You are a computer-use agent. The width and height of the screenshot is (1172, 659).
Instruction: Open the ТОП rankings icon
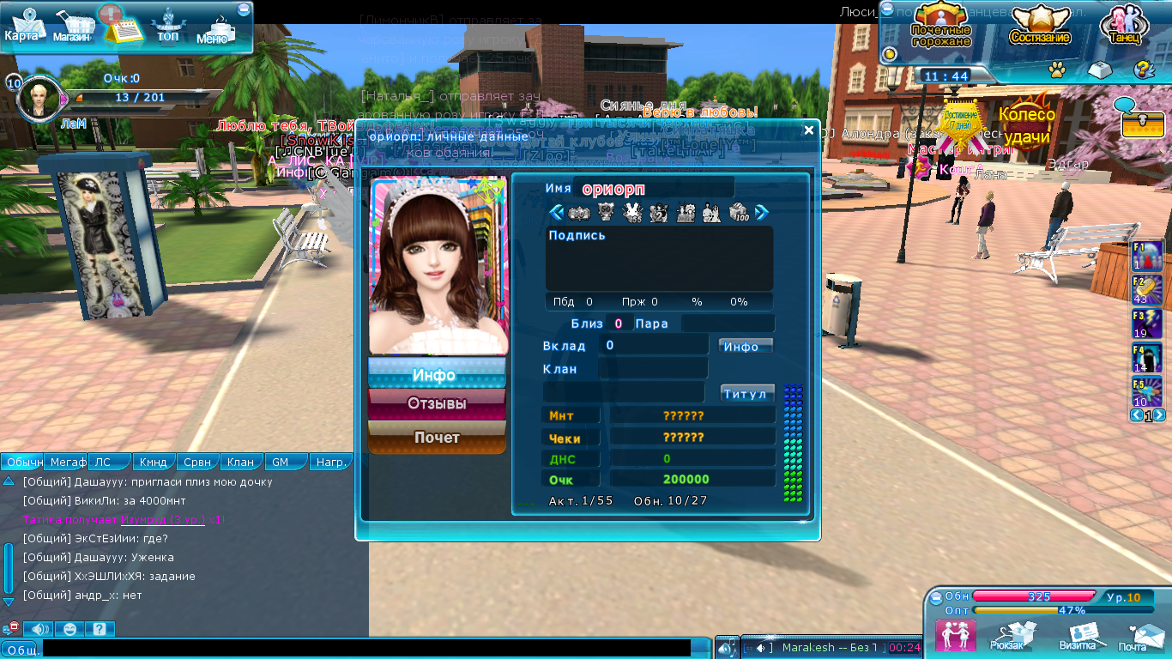(x=168, y=27)
